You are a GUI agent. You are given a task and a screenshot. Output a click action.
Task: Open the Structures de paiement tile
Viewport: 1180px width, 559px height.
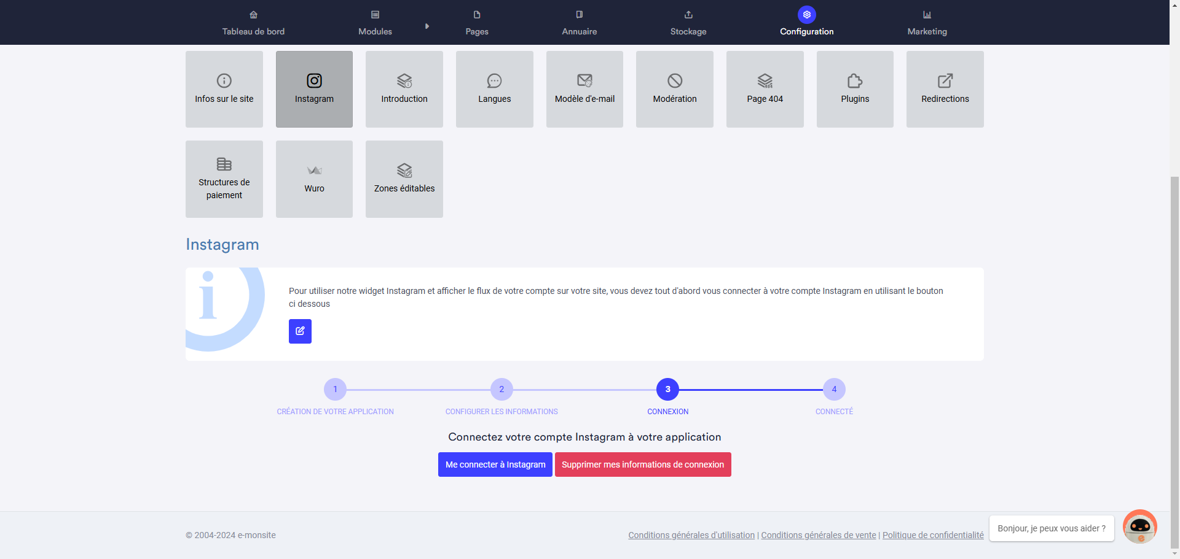(x=224, y=179)
